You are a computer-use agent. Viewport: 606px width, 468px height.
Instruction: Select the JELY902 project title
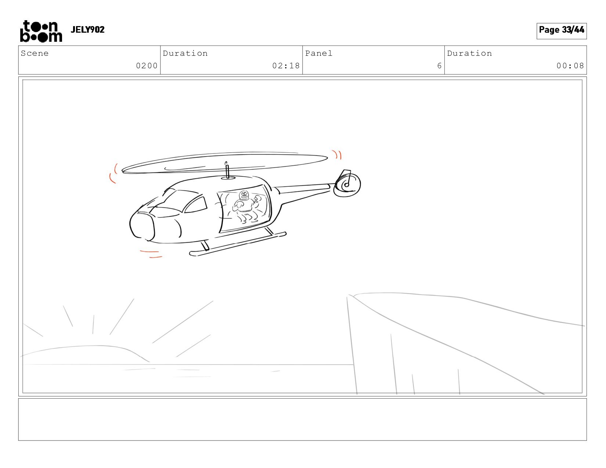pos(87,30)
